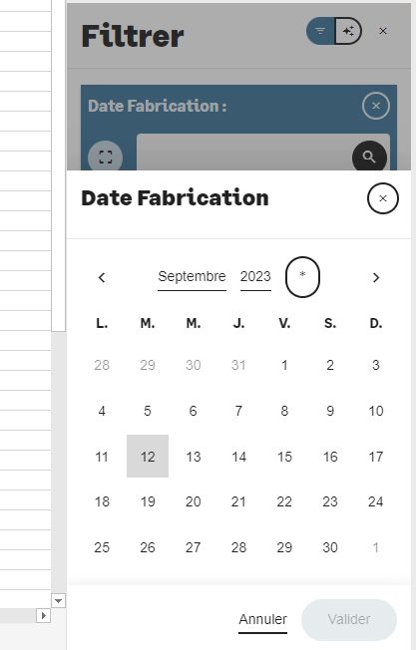Screen dimensions: 416x650
Task: Expand the filter card to fullscreen
Action: [106, 157]
